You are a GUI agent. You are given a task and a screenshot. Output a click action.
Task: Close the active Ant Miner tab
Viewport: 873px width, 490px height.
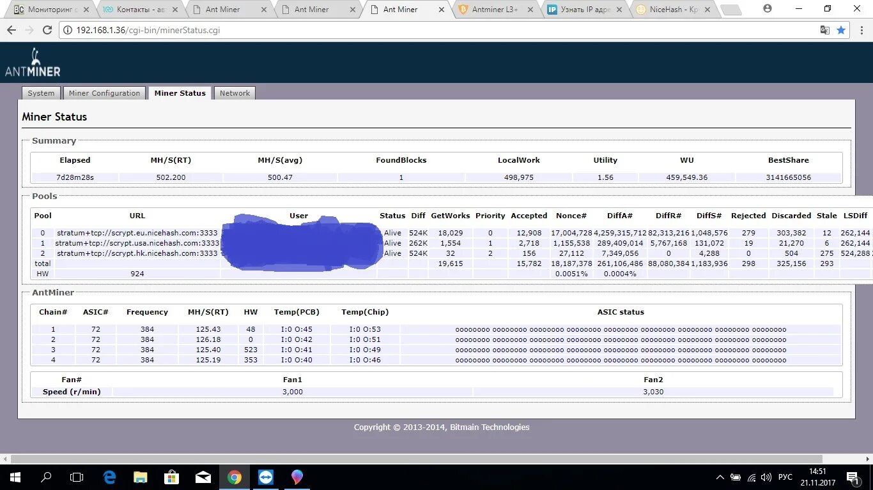pyautogui.click(x=441, y=10)
